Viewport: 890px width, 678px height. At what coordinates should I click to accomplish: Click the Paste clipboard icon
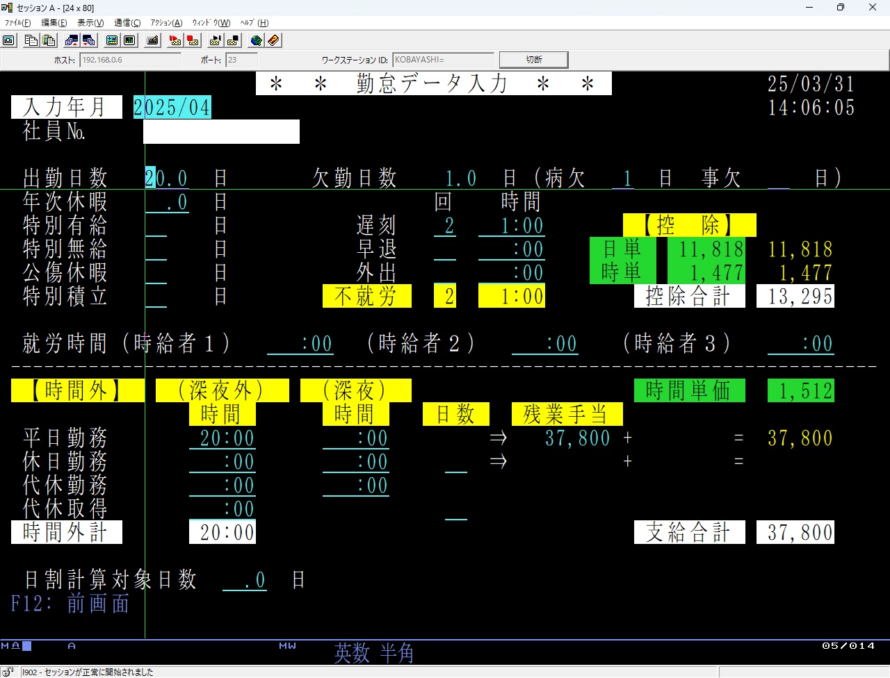tap(49, 40)
